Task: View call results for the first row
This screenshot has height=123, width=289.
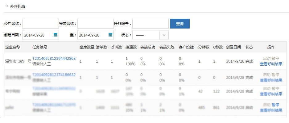Action: (271, 64)
